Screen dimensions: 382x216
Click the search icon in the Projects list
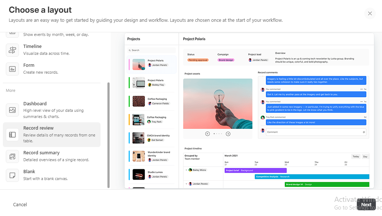tap(130, 50)
